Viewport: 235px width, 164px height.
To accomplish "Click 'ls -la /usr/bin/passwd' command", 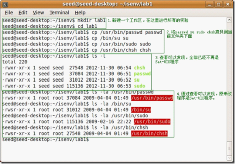I will point(123,92).
